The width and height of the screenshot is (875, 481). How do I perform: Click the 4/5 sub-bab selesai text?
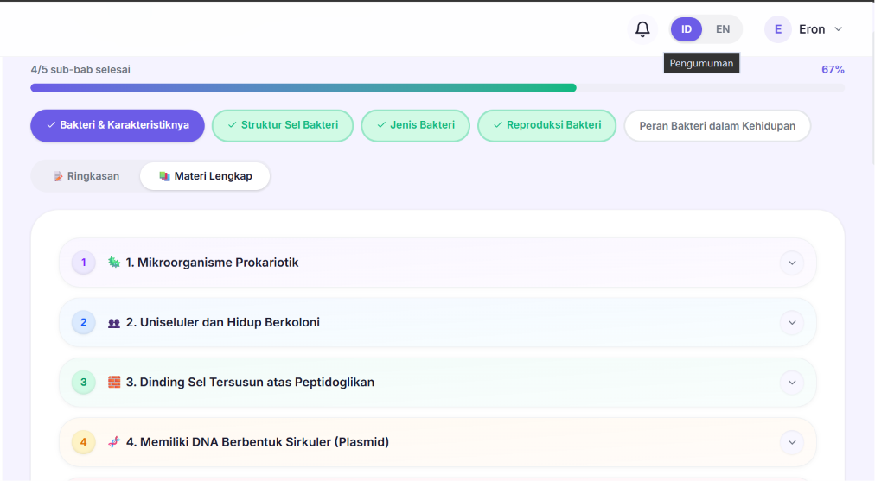coord(80,70)
